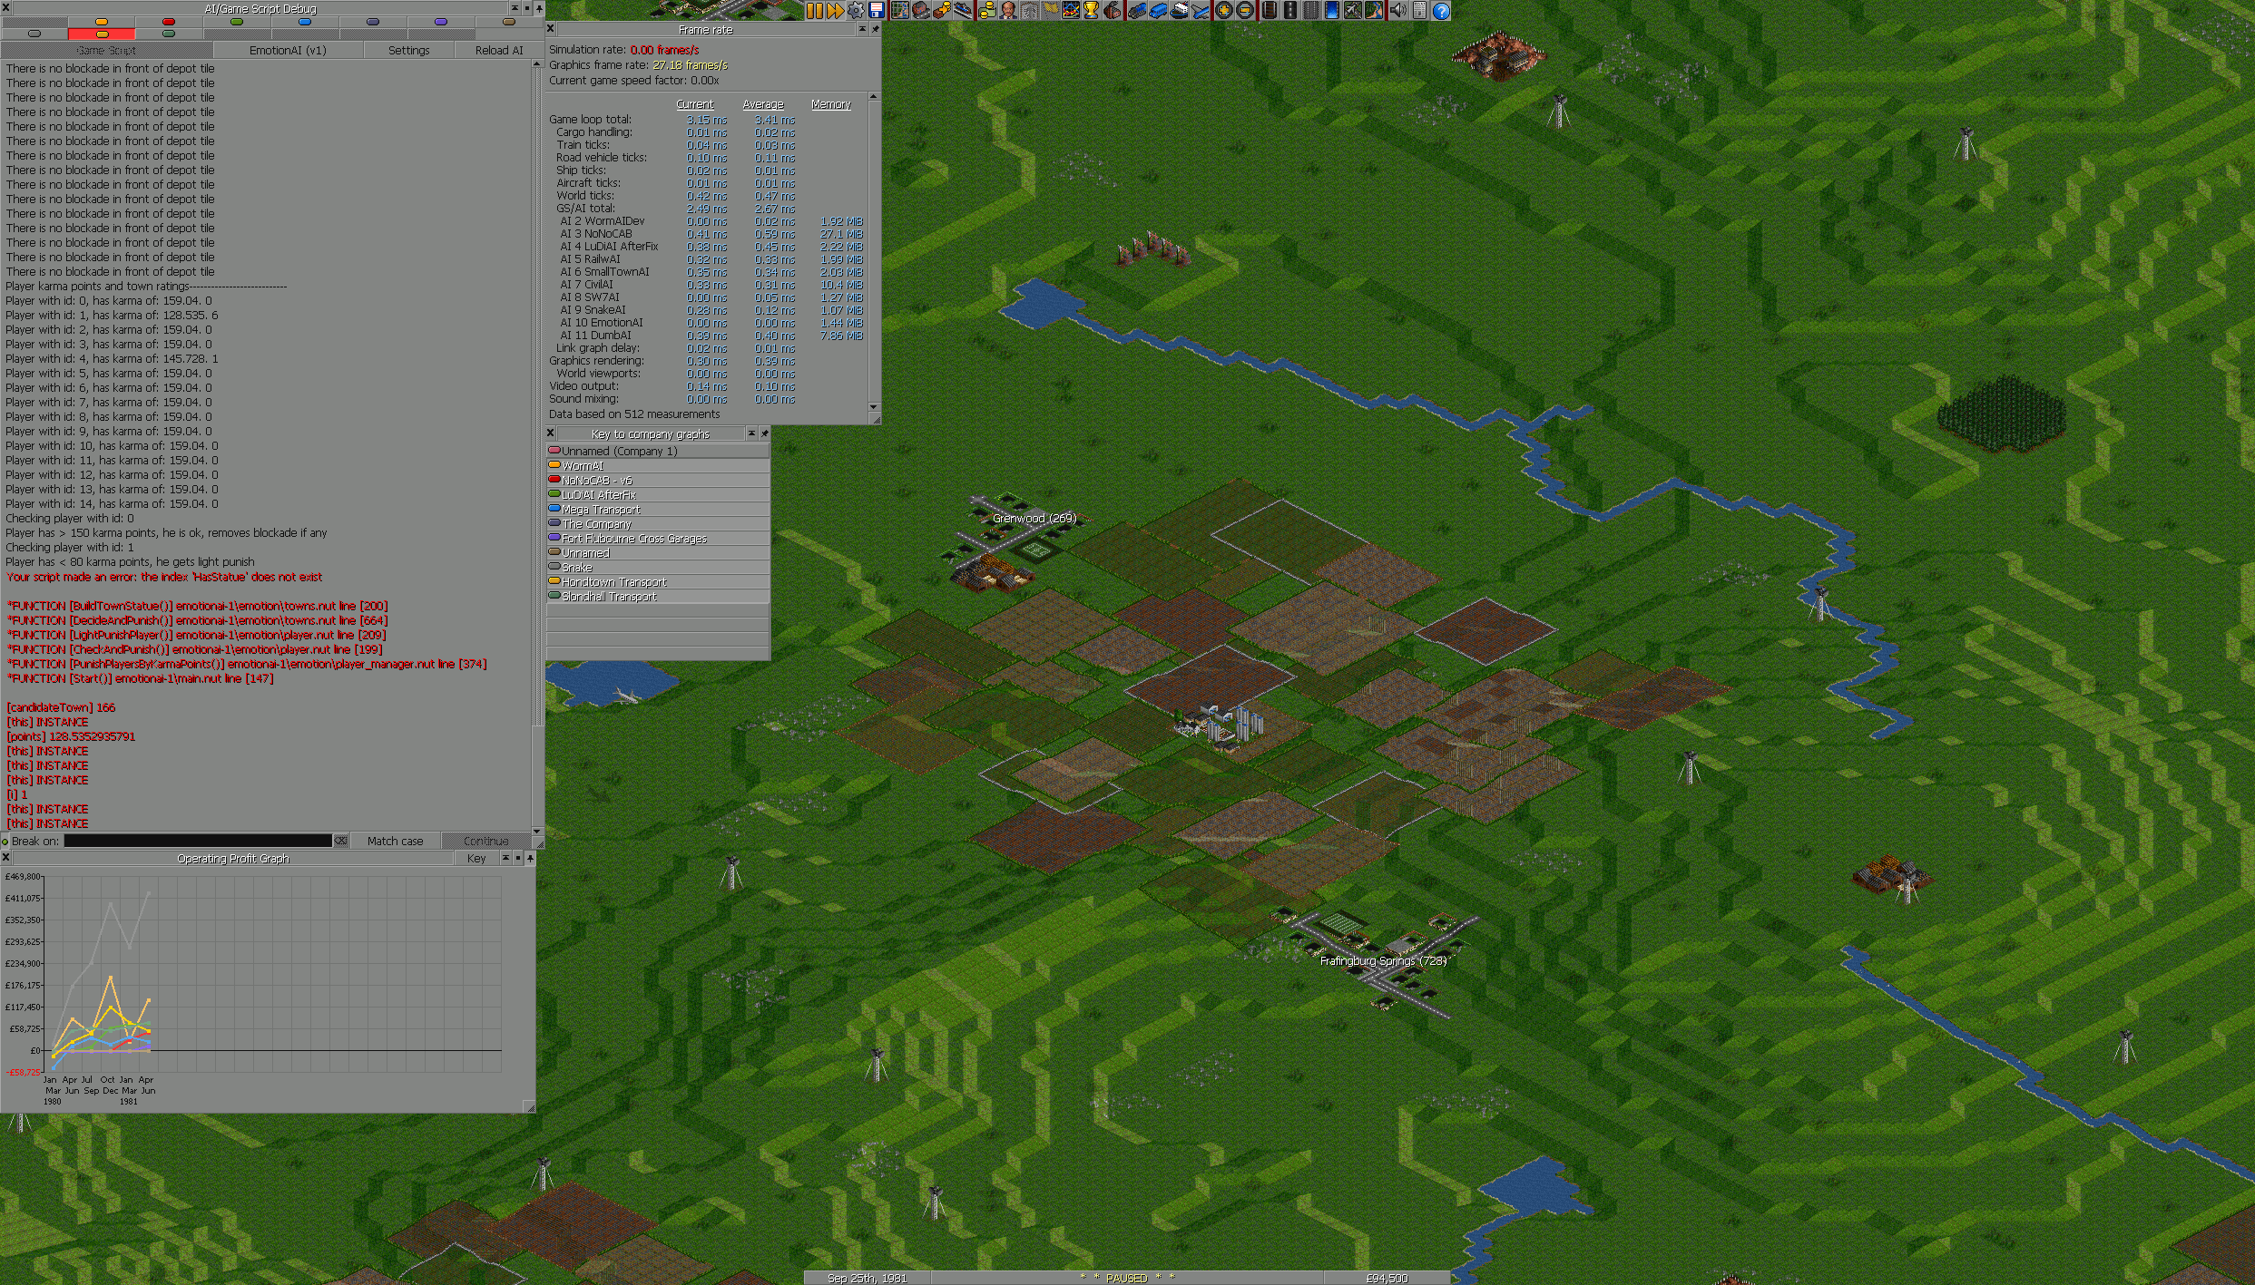This screenshot has height=1285, width=2255.
Task: Click the pause game button
Action: 815,11
